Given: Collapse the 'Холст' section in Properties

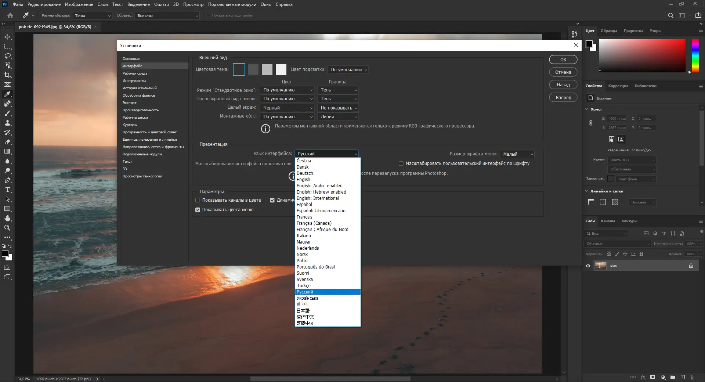Looking at the screenshot, I should (x=586, y=109).
